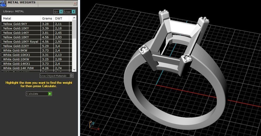
Task: Select the Yellow Gold:10KY row
Action: click(37, 28)
